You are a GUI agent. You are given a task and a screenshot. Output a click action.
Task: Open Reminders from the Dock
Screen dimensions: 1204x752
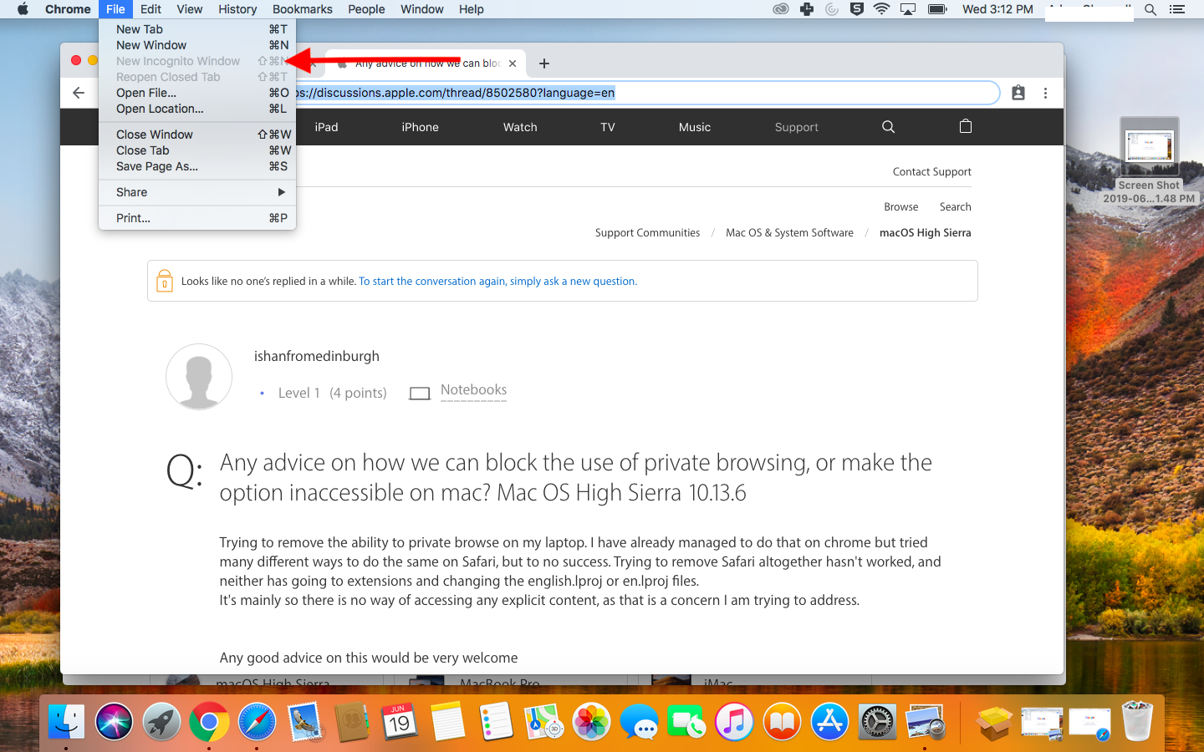[x=495, y=722]
